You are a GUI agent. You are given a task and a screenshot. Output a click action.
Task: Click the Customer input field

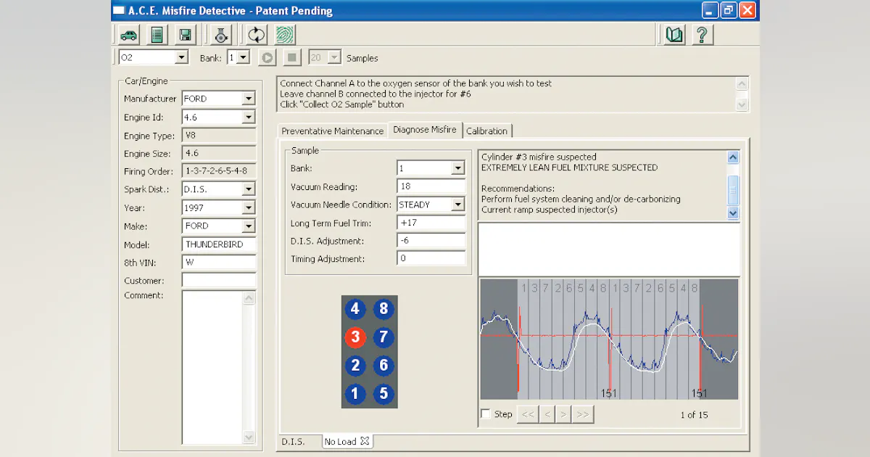point(219,281)
